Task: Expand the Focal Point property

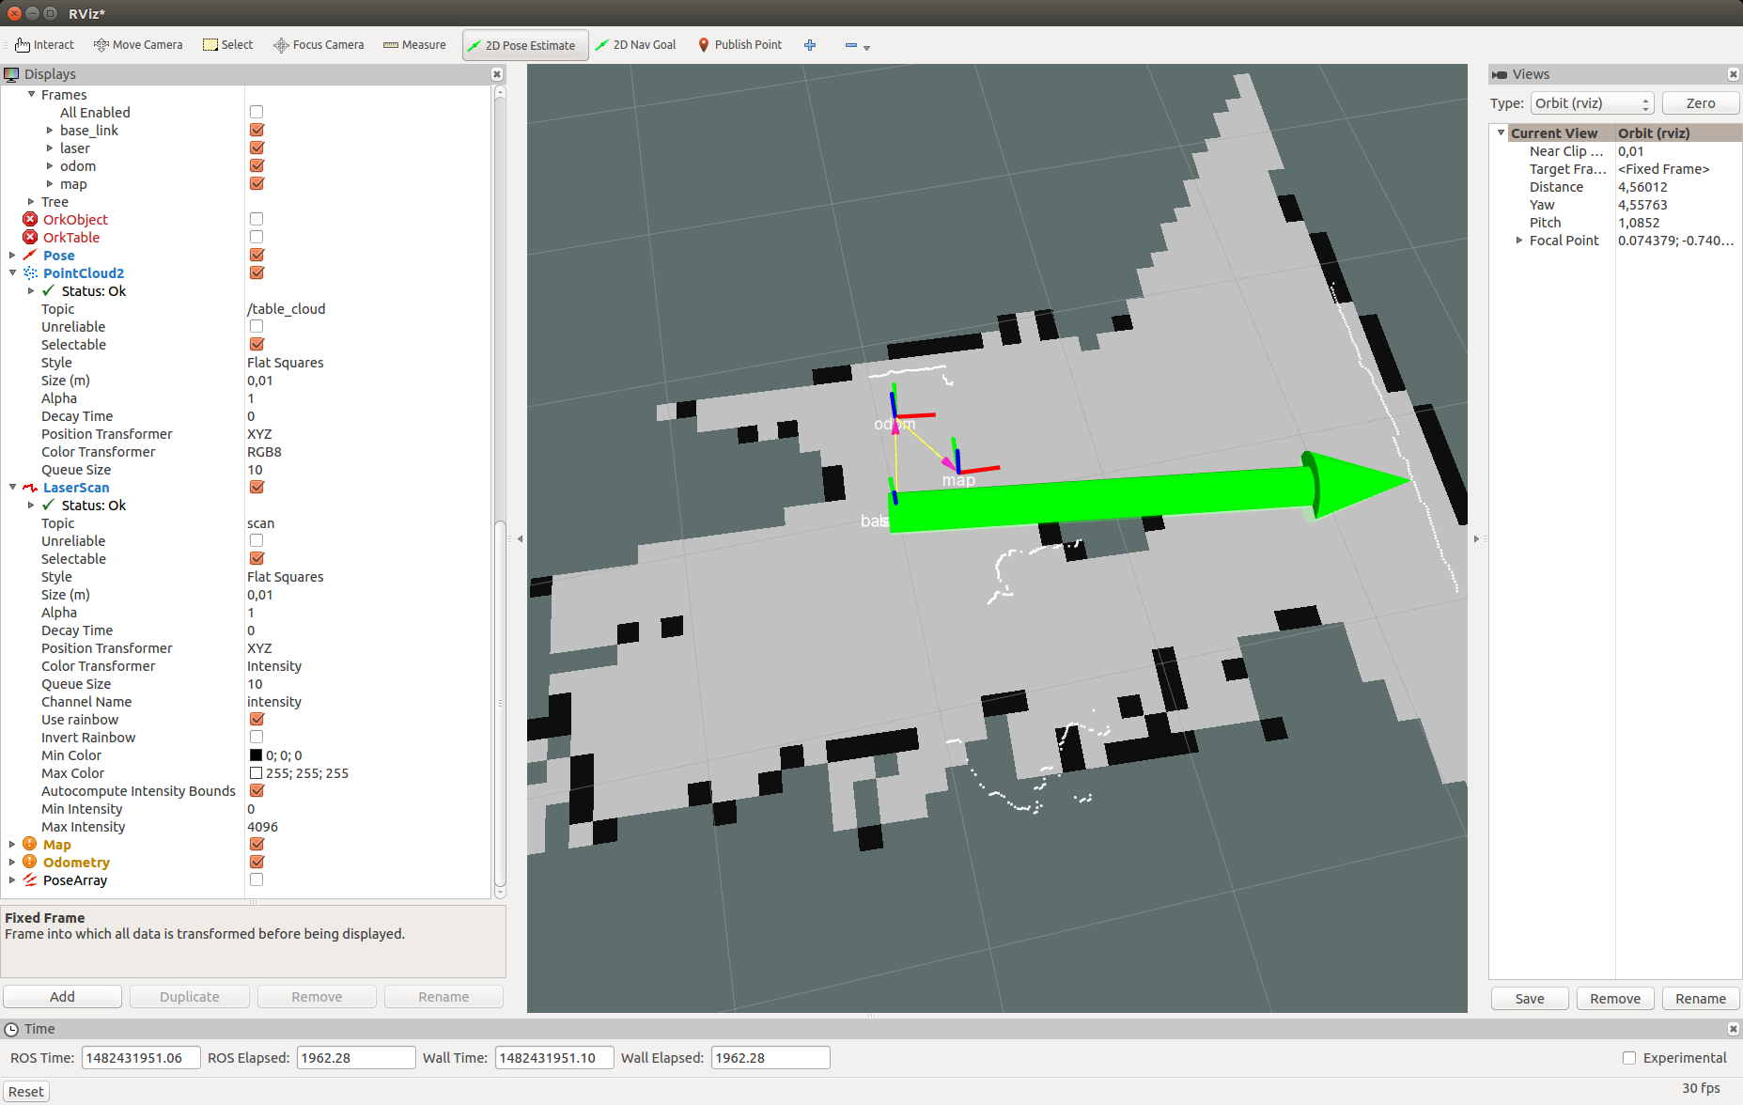Action: tap(1519, 240)
